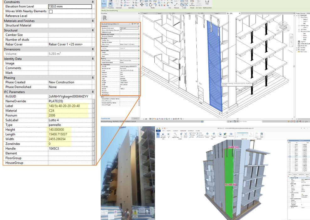Select the Move tool in Modify panel
This screenshot has height=220, width=310.
pos(142,5)
